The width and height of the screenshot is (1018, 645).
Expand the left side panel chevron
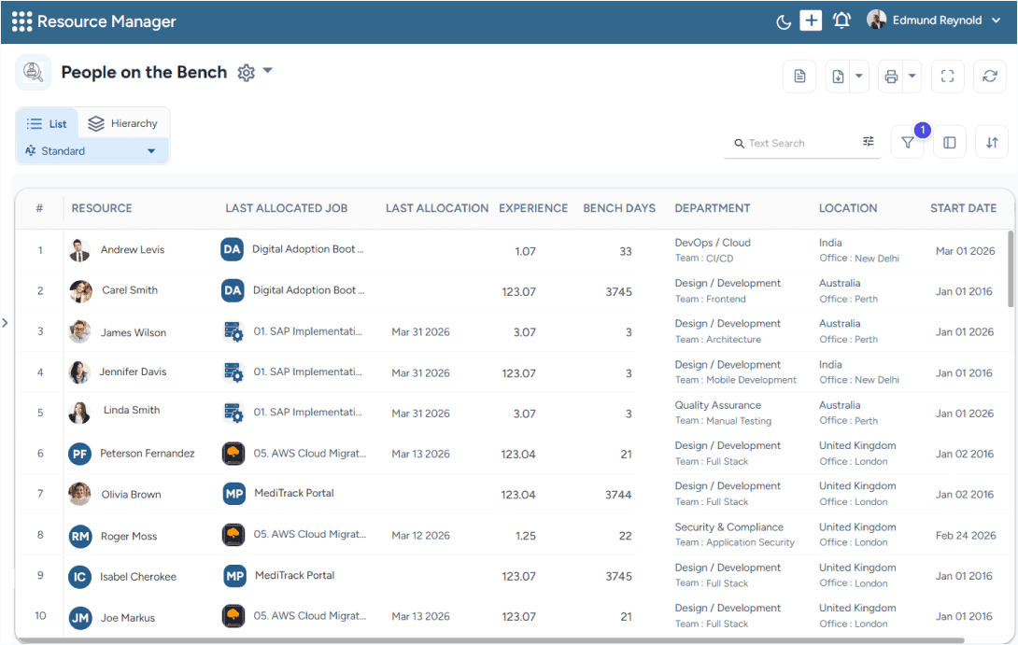pos(6,323)
